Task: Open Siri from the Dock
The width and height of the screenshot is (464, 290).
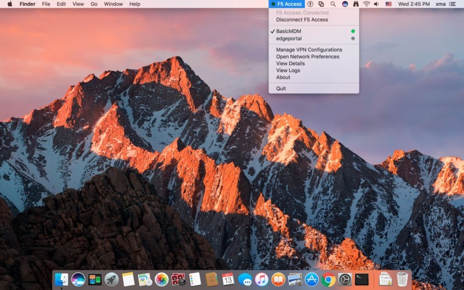Action: [x=78, y=279]
